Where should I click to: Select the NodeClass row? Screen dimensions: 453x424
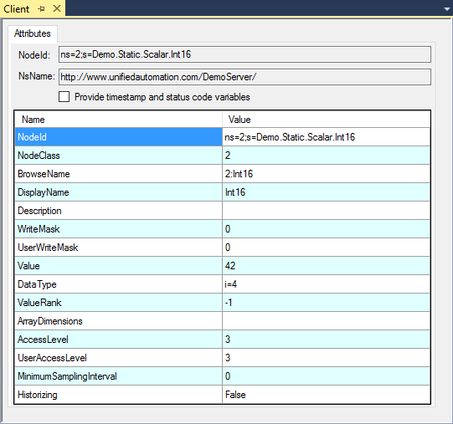pyautogui.click(x=222, y=156)
